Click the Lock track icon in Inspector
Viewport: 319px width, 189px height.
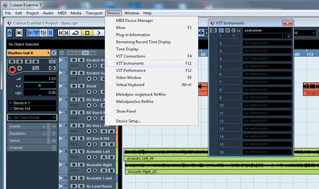pos(36,68)
